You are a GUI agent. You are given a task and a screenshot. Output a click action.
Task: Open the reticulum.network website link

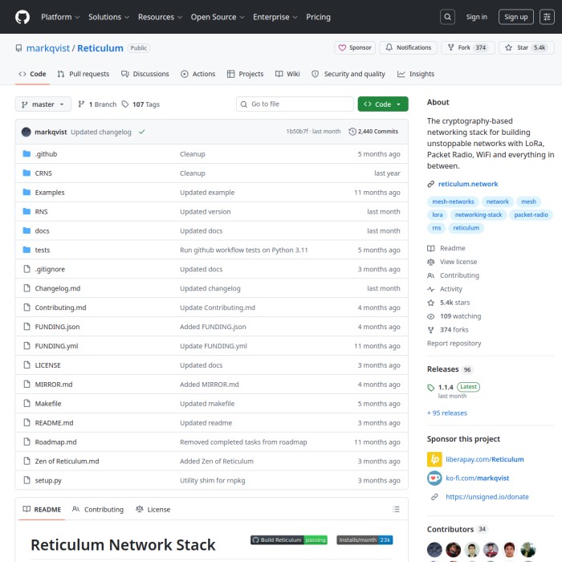point(468,184)
